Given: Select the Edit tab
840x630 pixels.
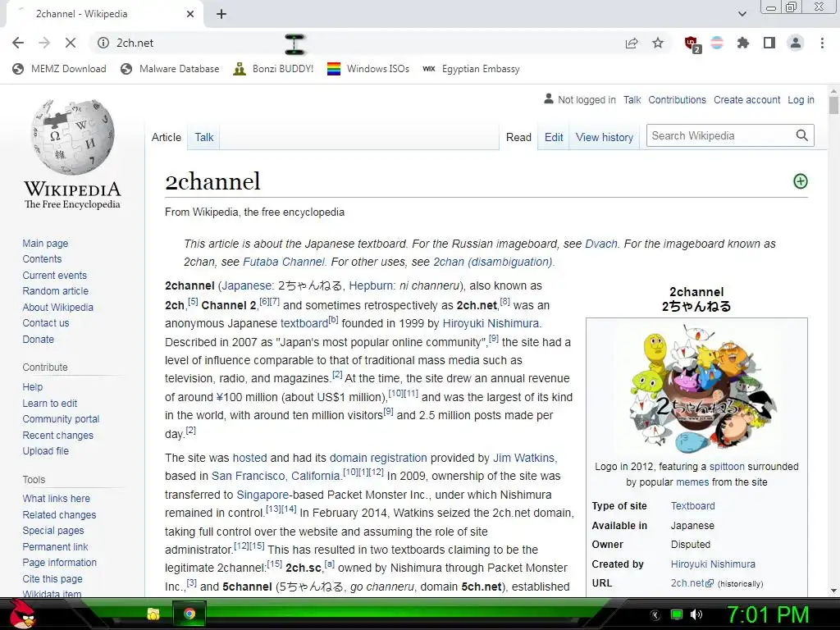Looking at the screenshot, I should [554, 137].
